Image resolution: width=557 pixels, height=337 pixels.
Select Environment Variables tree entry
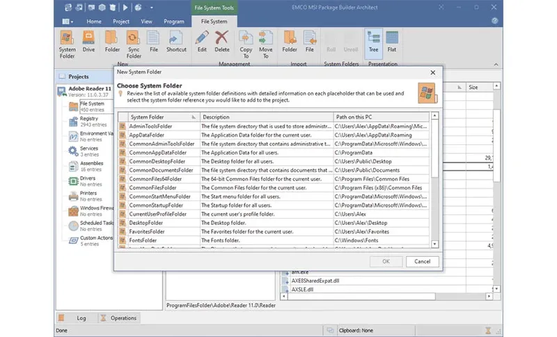click(91, 136)
